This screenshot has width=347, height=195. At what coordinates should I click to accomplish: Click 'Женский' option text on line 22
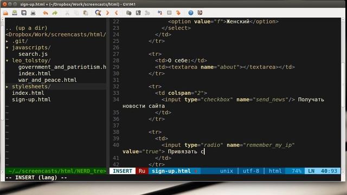(238, 22)
